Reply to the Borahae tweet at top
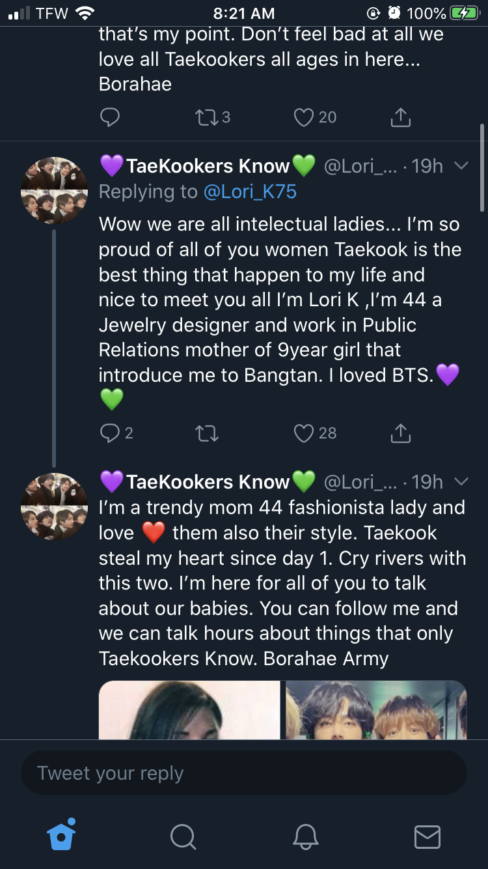 point(110,117)
